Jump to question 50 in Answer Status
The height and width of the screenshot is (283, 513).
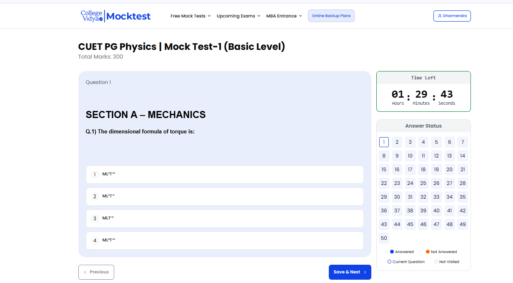[384, 238]
